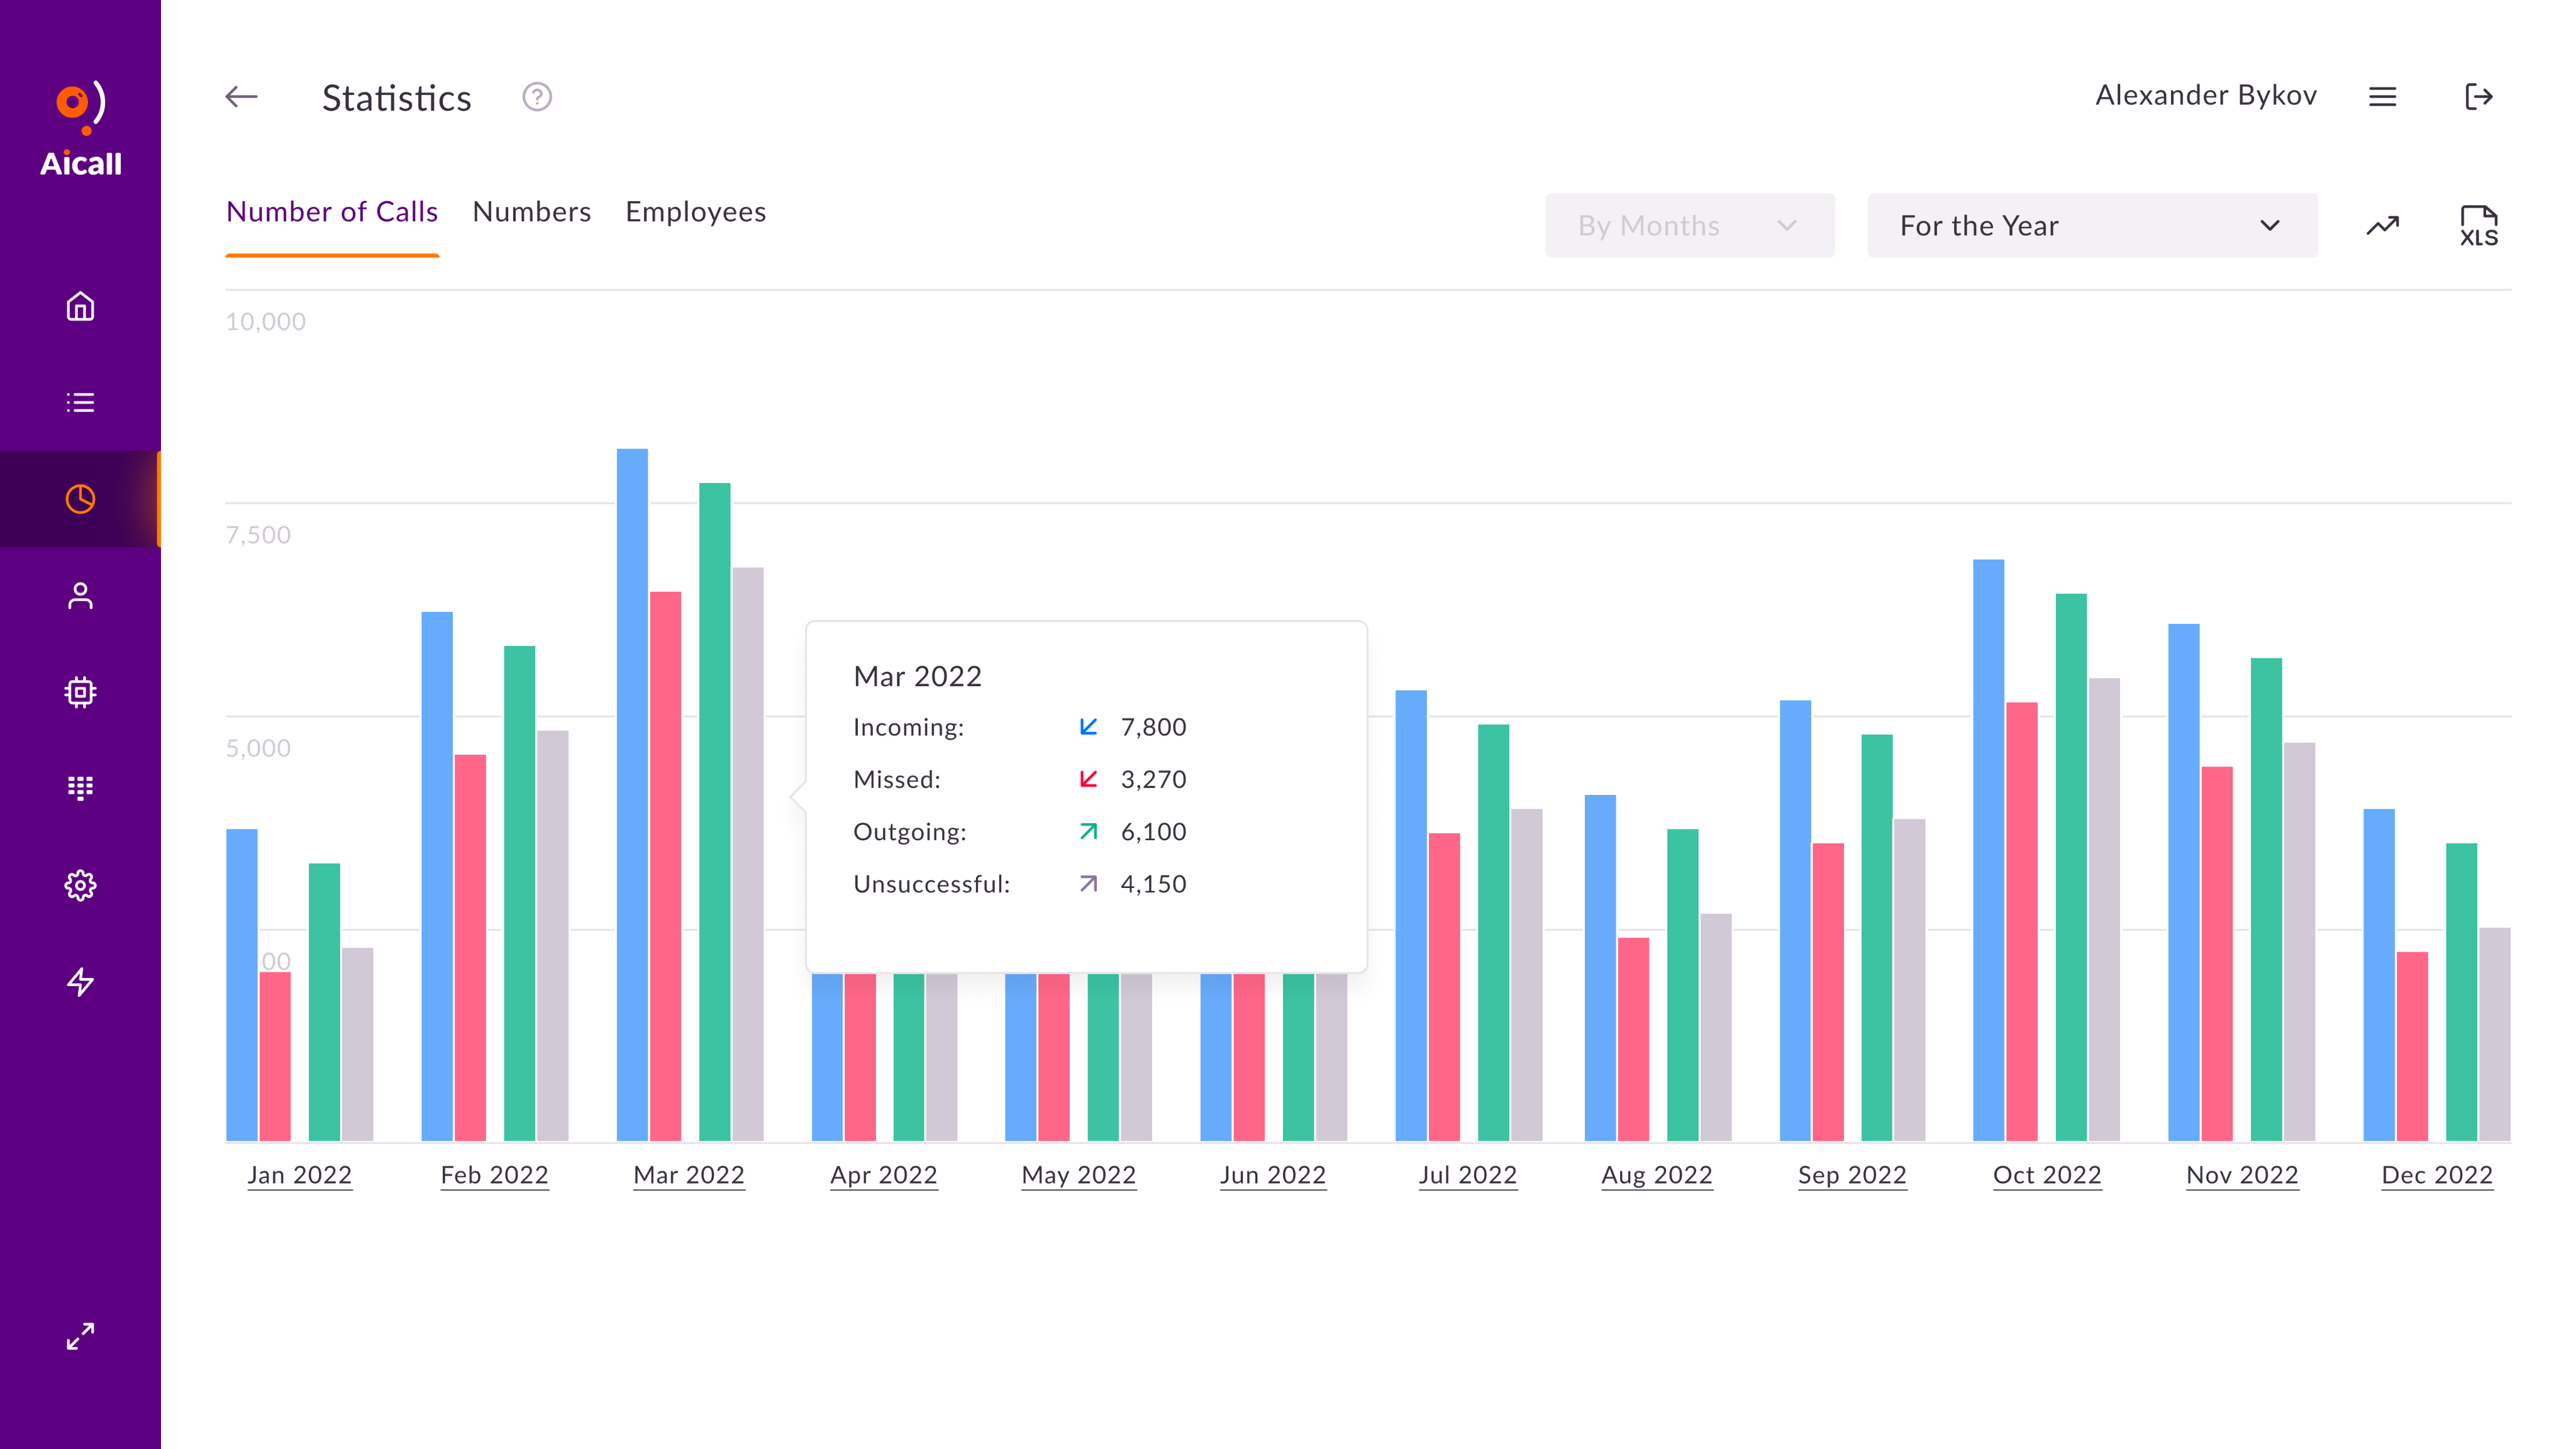Log out using the exit icon

(2478, 97)
